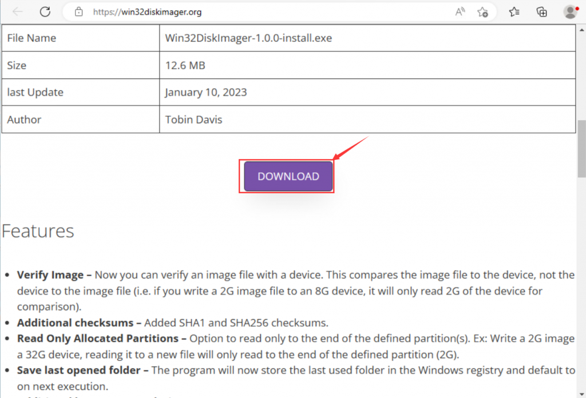Select the file name Win32DiskImager-1.0.0-install.exe
The image size is (586, 398).
(248, 38)
